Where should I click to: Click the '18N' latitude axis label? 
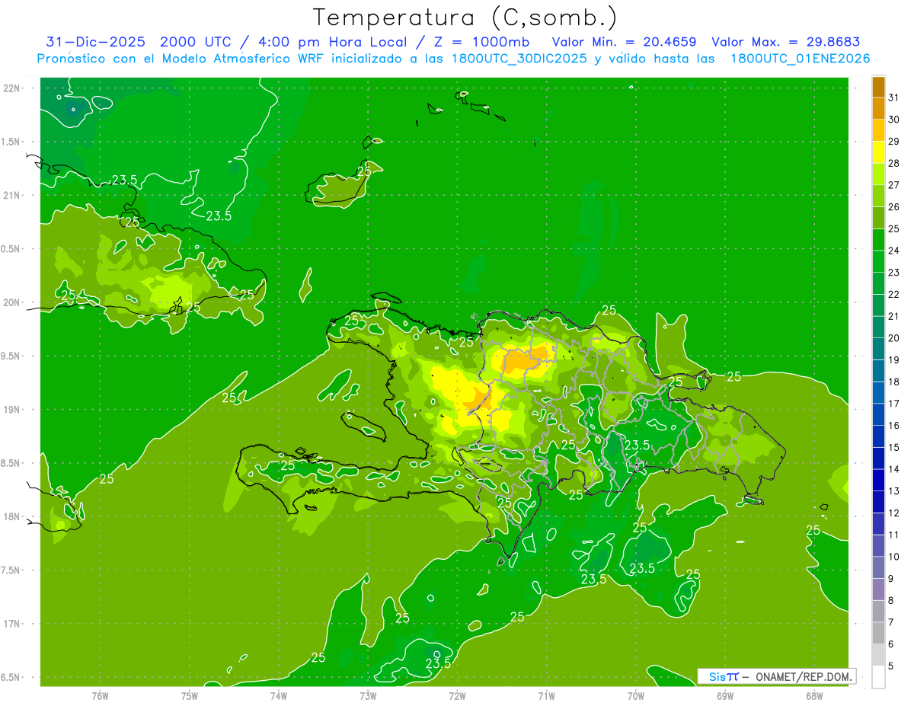12,517
